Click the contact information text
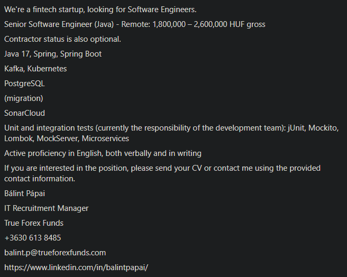 [x=40, y=179]
